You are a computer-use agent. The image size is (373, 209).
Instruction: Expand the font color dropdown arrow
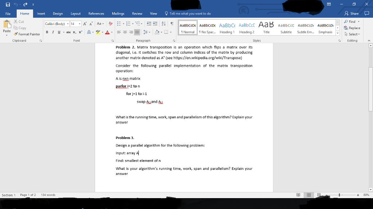tap(111, 32)
